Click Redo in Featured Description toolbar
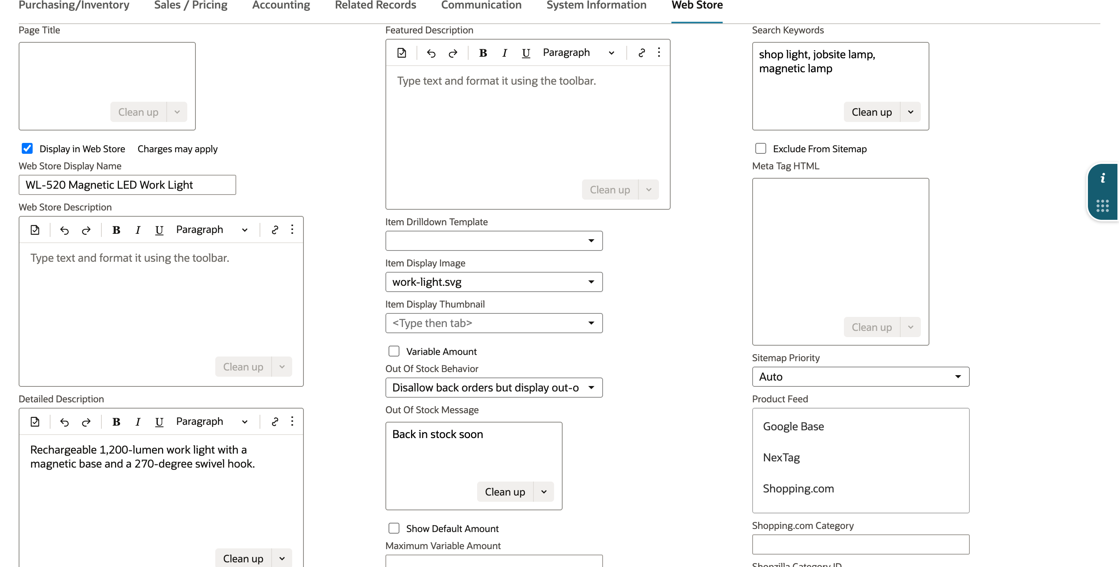1119x567 pixels. (453, 53)
